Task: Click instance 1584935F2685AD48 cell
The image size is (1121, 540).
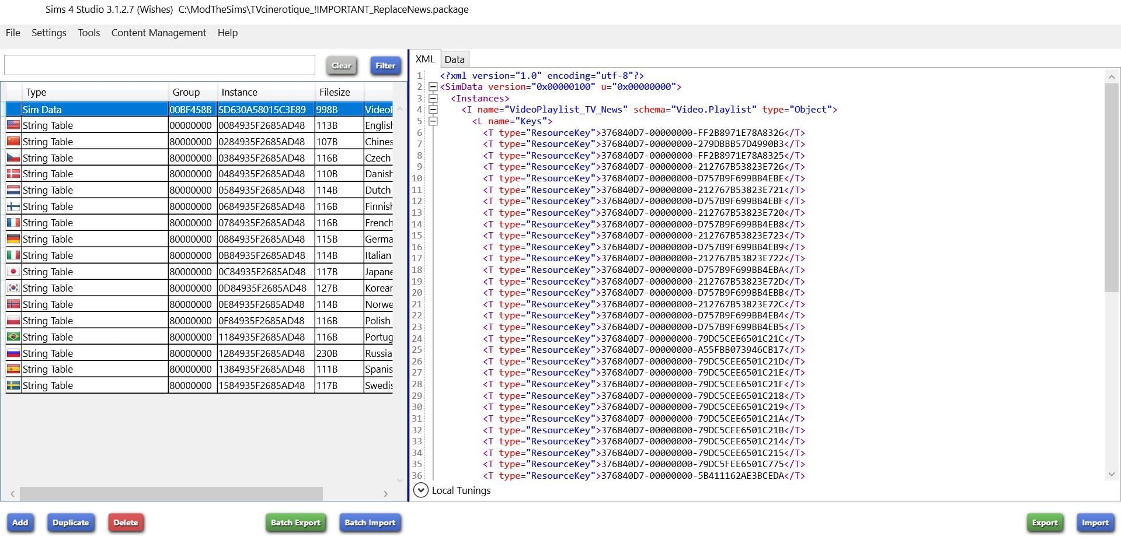Action: pyautogui.click(x=266, y=385)
